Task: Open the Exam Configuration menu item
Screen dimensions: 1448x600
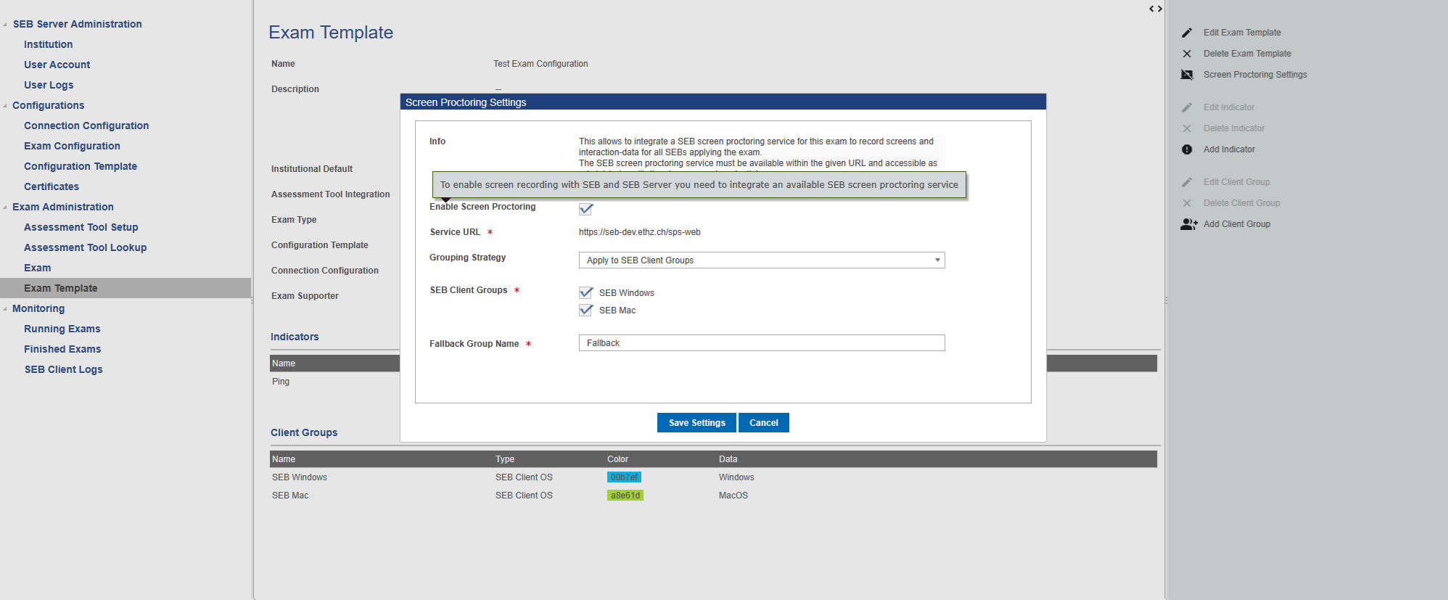Action: [72, 146]
